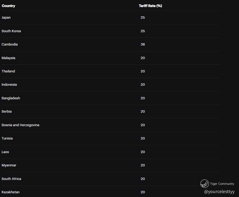The height and width of the screenshot is (197, 239).
Task: Click Bosnia and Herzegovina country name
Action: point(20,125)
